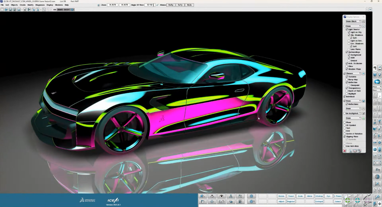Click the Open file toolbar icon
Viewport: 382px width, 207px height.
click(6, 10)
